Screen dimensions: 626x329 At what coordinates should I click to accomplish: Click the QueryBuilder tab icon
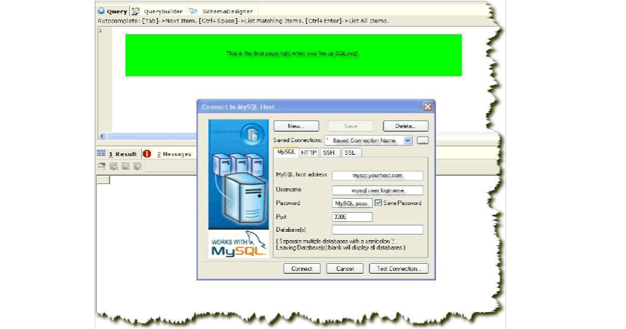[x=136, y=11]
